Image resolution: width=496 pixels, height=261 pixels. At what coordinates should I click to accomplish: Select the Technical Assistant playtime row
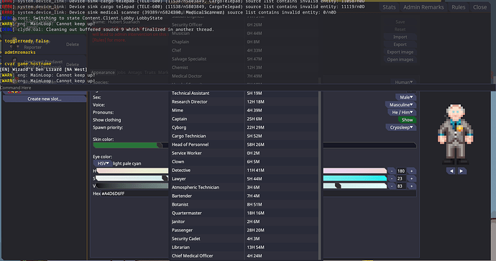(244, 93)
